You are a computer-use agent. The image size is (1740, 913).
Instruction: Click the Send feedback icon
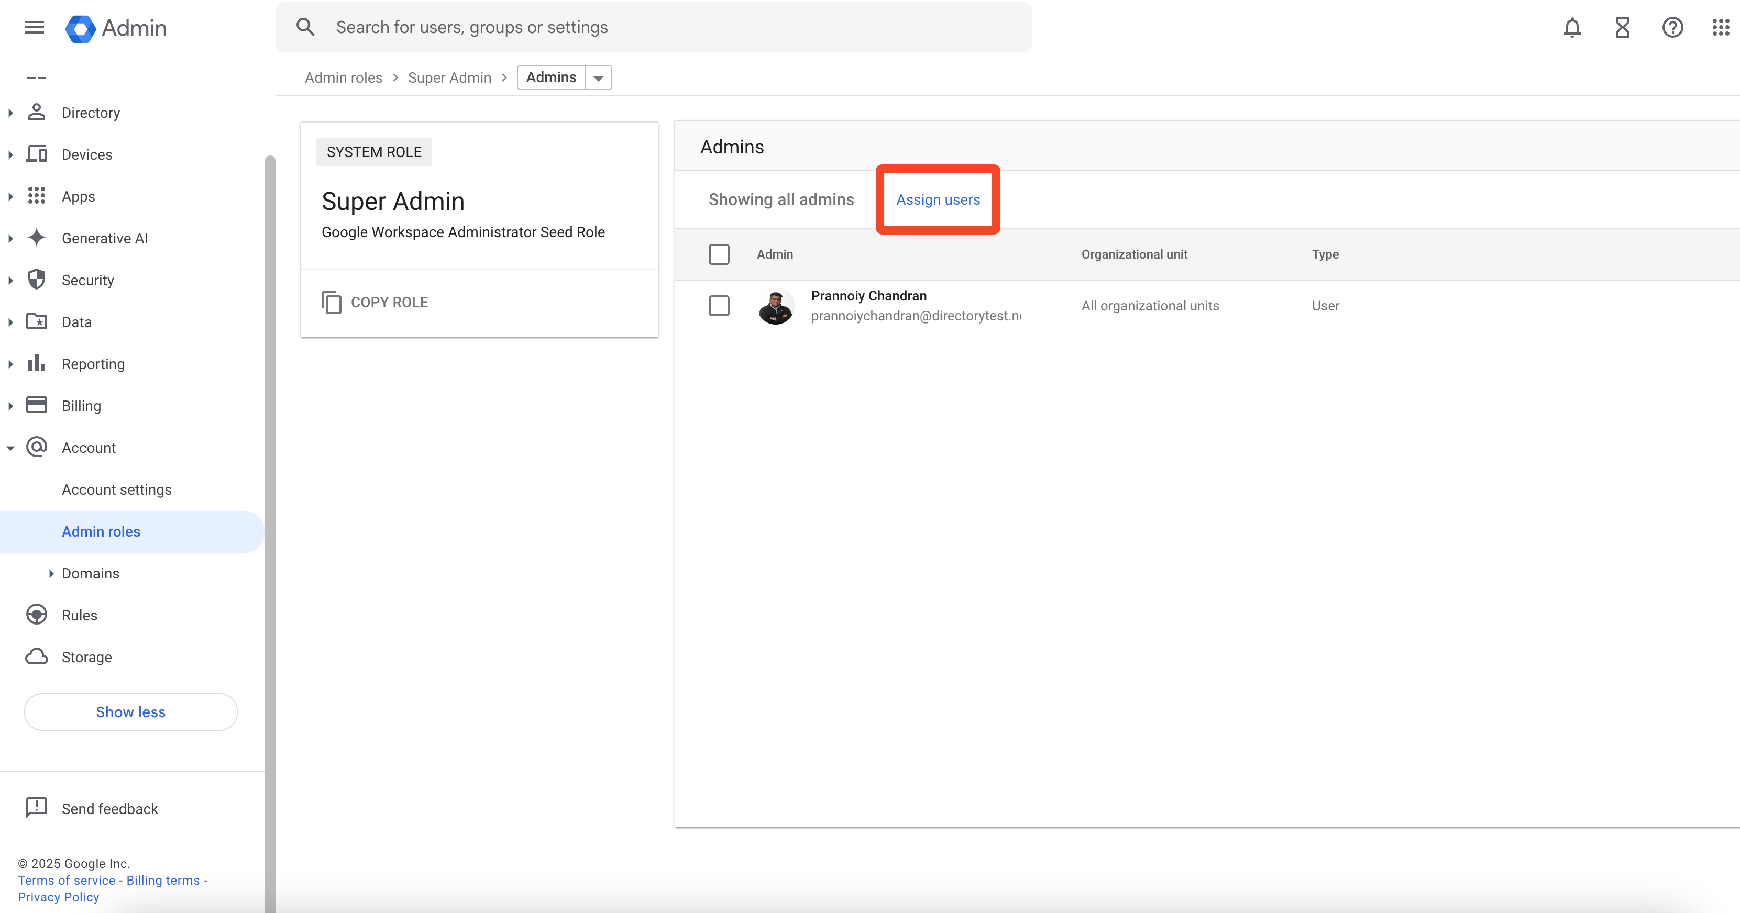[x=37, y=808]
